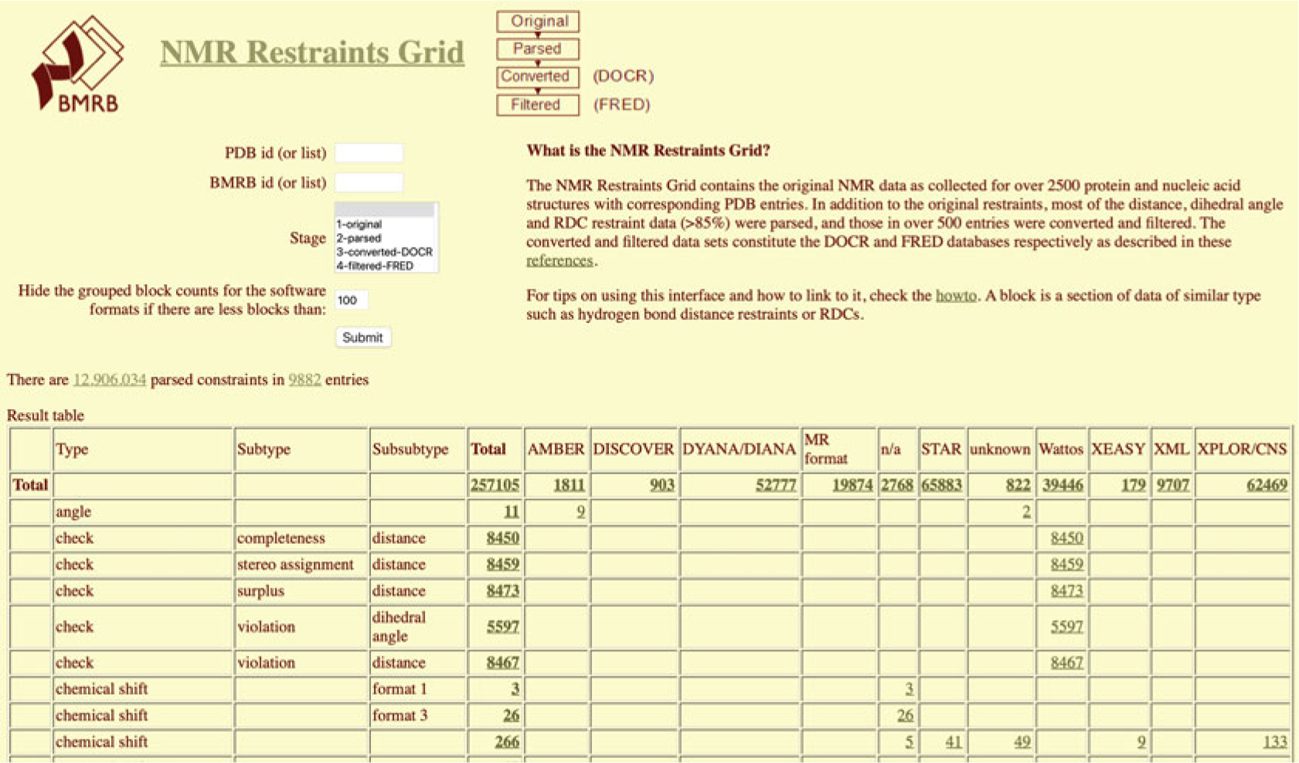The width and height of the screenshot is (1299, 763).
Task: Open the grand total 257105 link
Action: (495, 485)
